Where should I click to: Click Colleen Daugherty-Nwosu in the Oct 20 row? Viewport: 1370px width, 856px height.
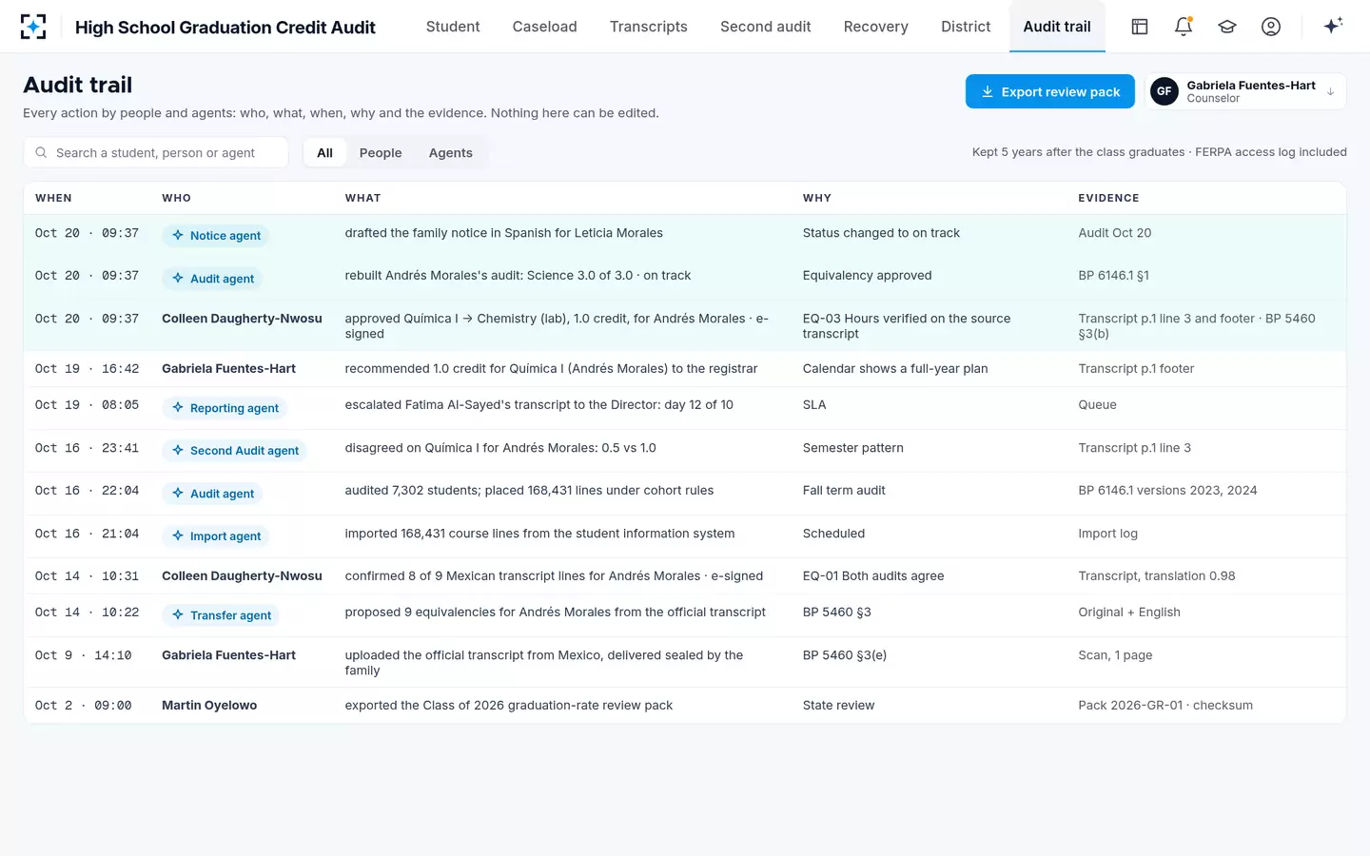[242, 319]
